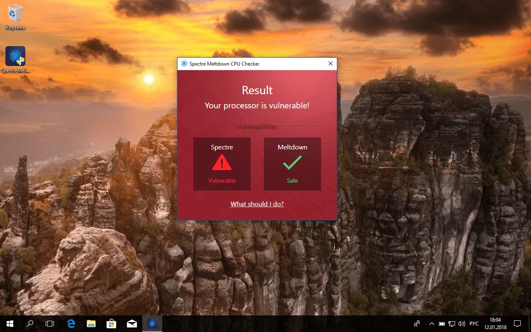This screenshot has width=531, height=332.
Task: Open taskbar search magnifier
Action: (30, 324)
